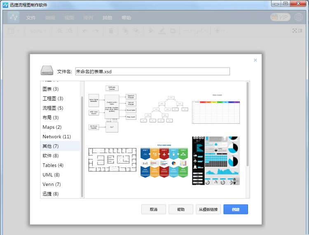Click the undo arrow icon
Viewport: 309px width, 235px height.
coord(85,31)
